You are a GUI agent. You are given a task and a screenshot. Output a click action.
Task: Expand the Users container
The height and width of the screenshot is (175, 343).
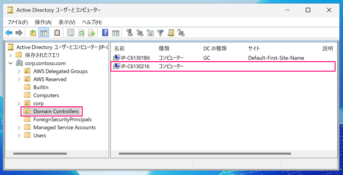(x=19, y=135)
